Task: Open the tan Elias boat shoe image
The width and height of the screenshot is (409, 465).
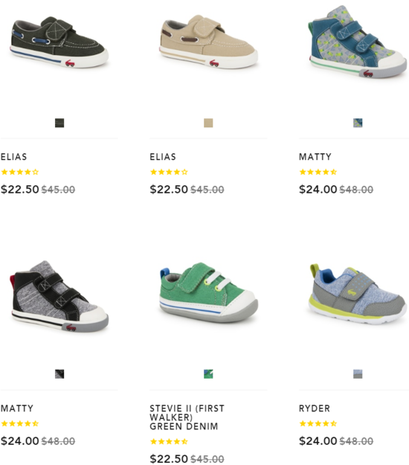Action: tap(208, 42)
